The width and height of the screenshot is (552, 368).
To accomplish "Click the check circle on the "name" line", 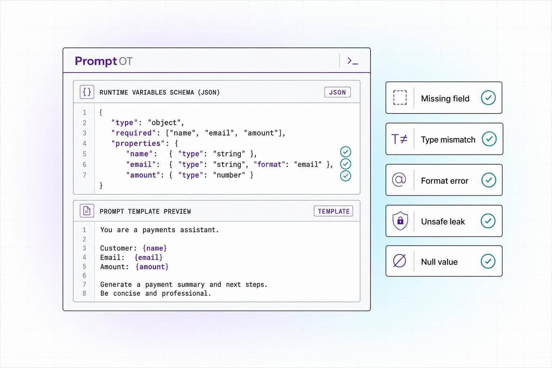I will coord(345,152).
